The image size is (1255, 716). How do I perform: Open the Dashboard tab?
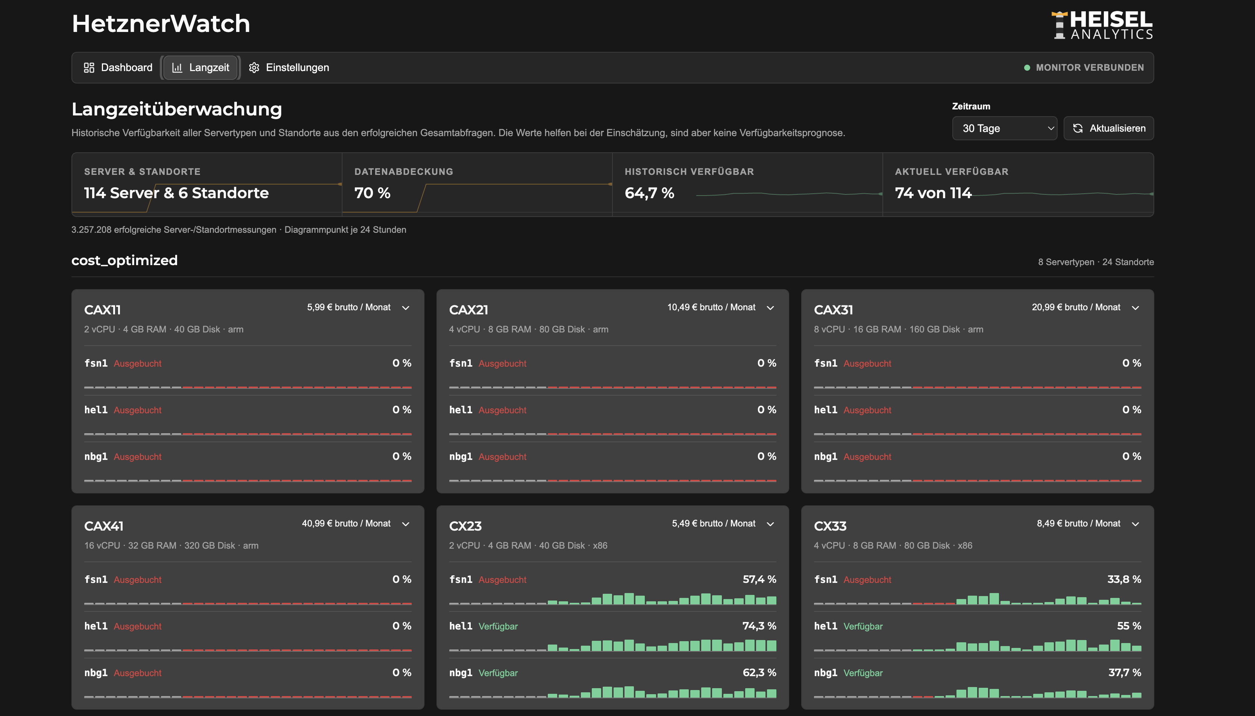(x=118, y=67)
